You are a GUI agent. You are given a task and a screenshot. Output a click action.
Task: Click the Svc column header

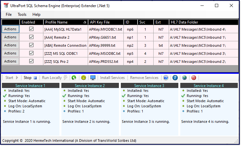tap(145, 22)
